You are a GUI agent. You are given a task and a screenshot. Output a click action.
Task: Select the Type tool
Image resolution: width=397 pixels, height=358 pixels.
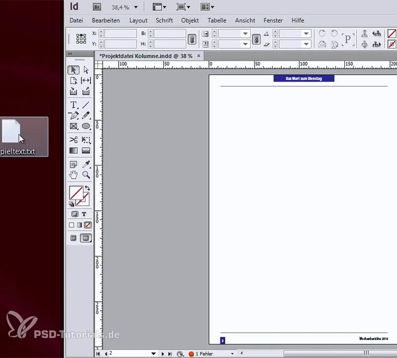(73, 105)
